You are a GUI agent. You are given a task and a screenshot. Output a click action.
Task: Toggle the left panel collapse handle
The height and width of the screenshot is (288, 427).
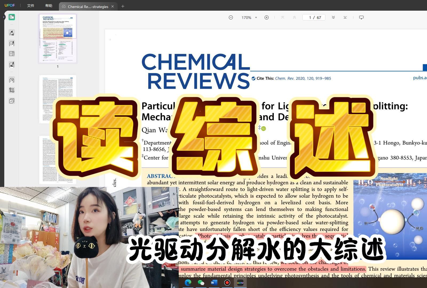[x=4, y=17]
